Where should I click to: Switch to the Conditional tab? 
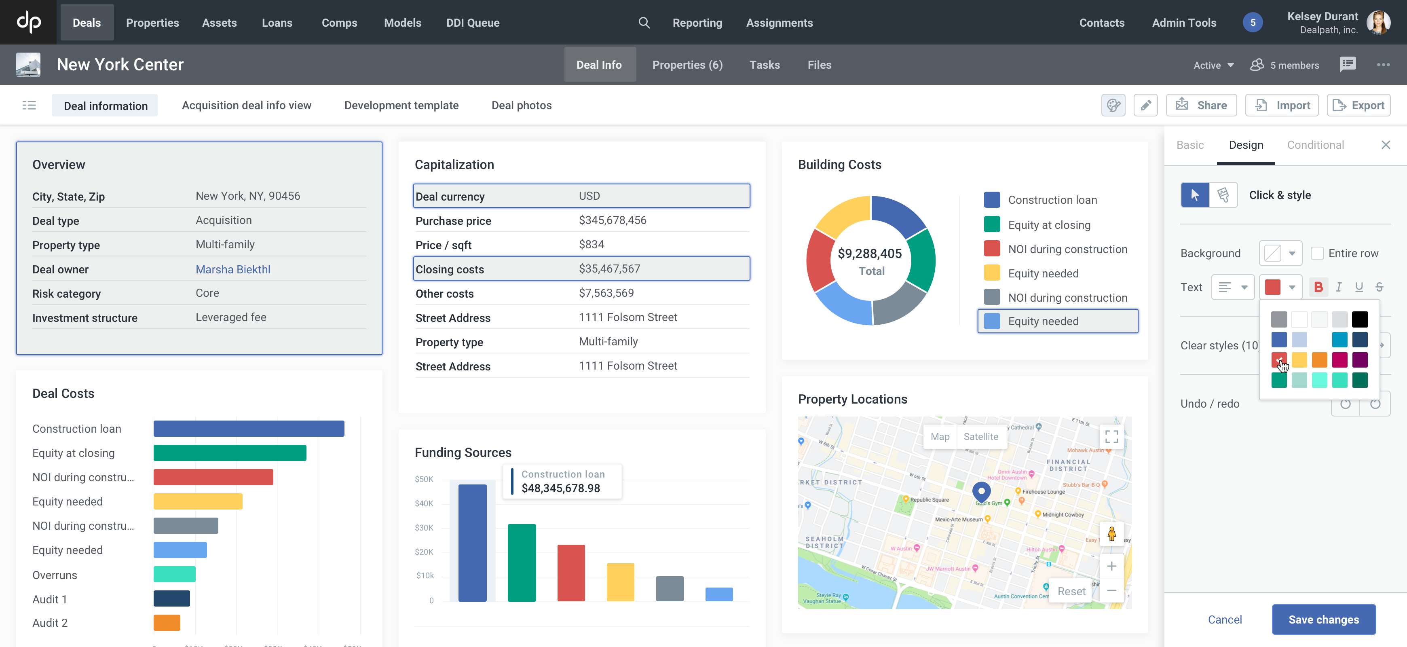click(1315, 145)
